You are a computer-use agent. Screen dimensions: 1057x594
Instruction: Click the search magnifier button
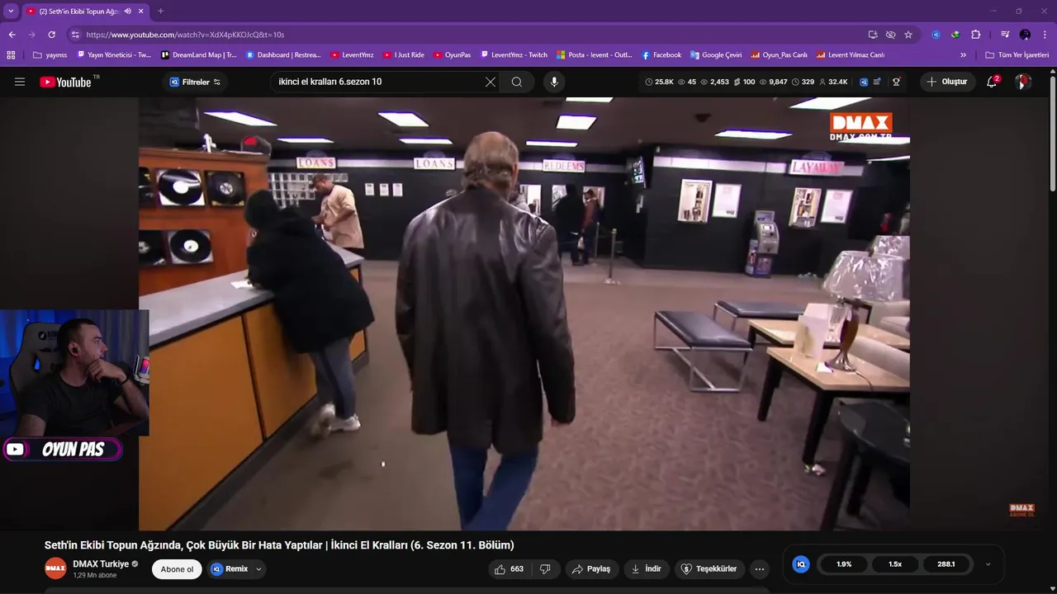(x=517, y=82)
